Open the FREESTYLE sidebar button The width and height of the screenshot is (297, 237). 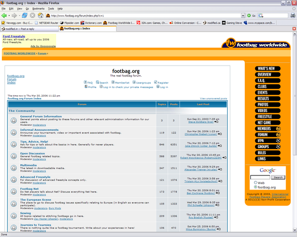tap(268, 117)
